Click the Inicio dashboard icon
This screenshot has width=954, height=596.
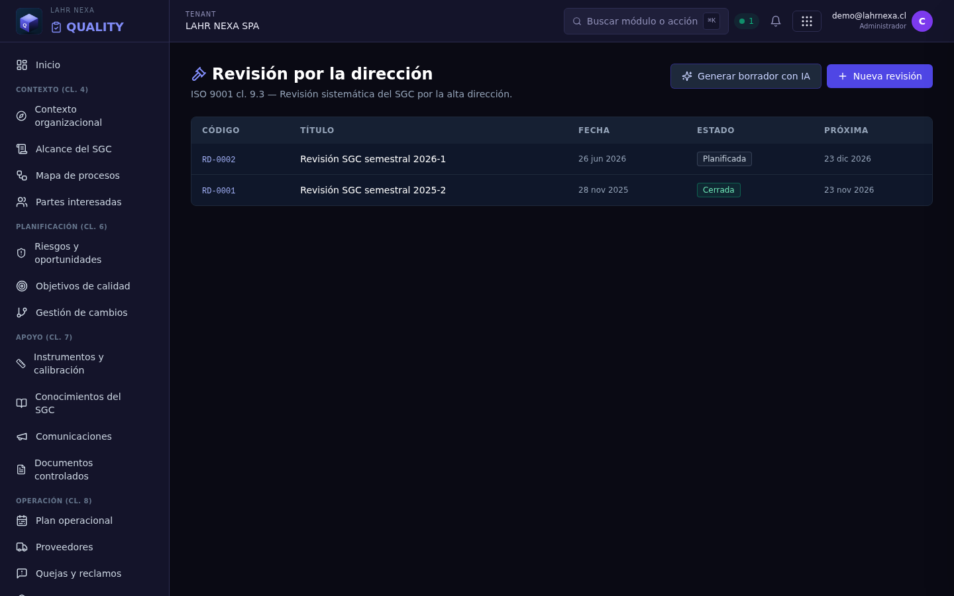(22, 65)
